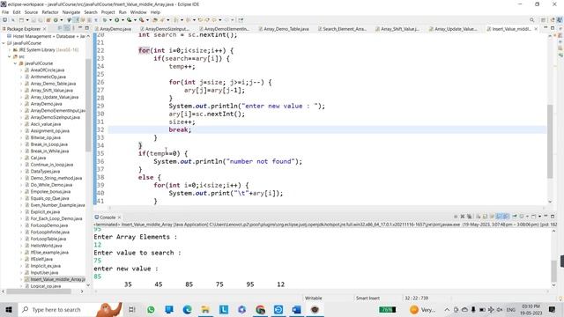Select HelloWorld.java in Package Explorer

tap(46, 246)
